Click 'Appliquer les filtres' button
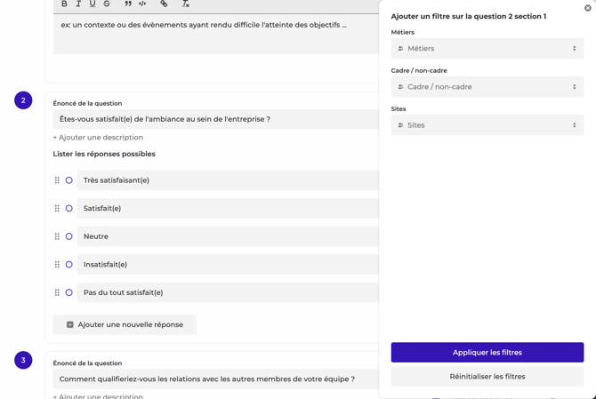 [x=487, y=353]
